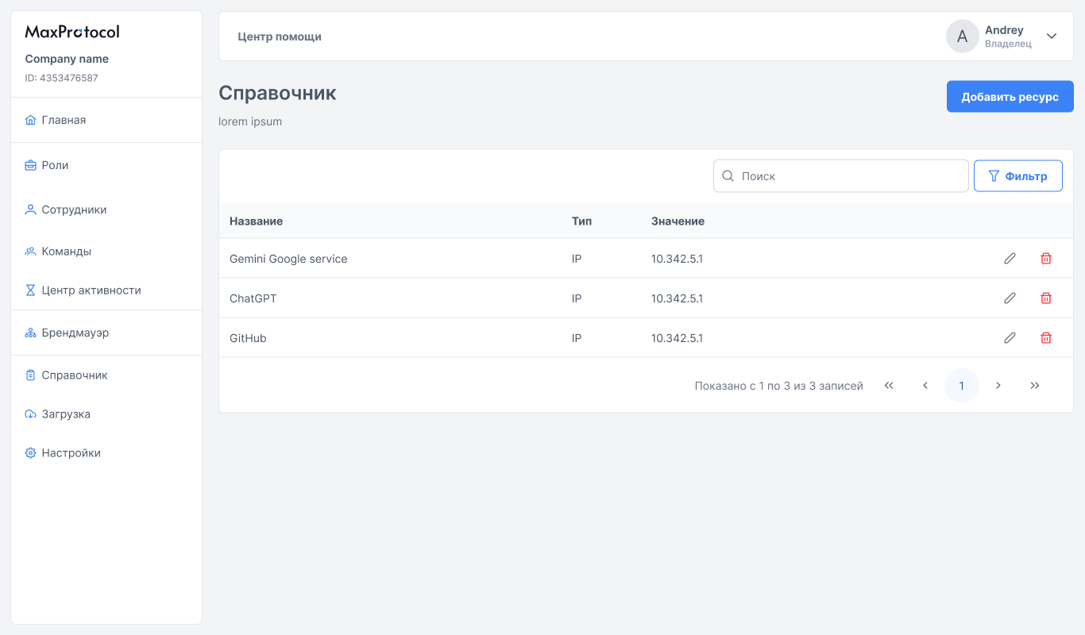
Task: Click the GitHub name cell
Action: (x=248, y=338)
